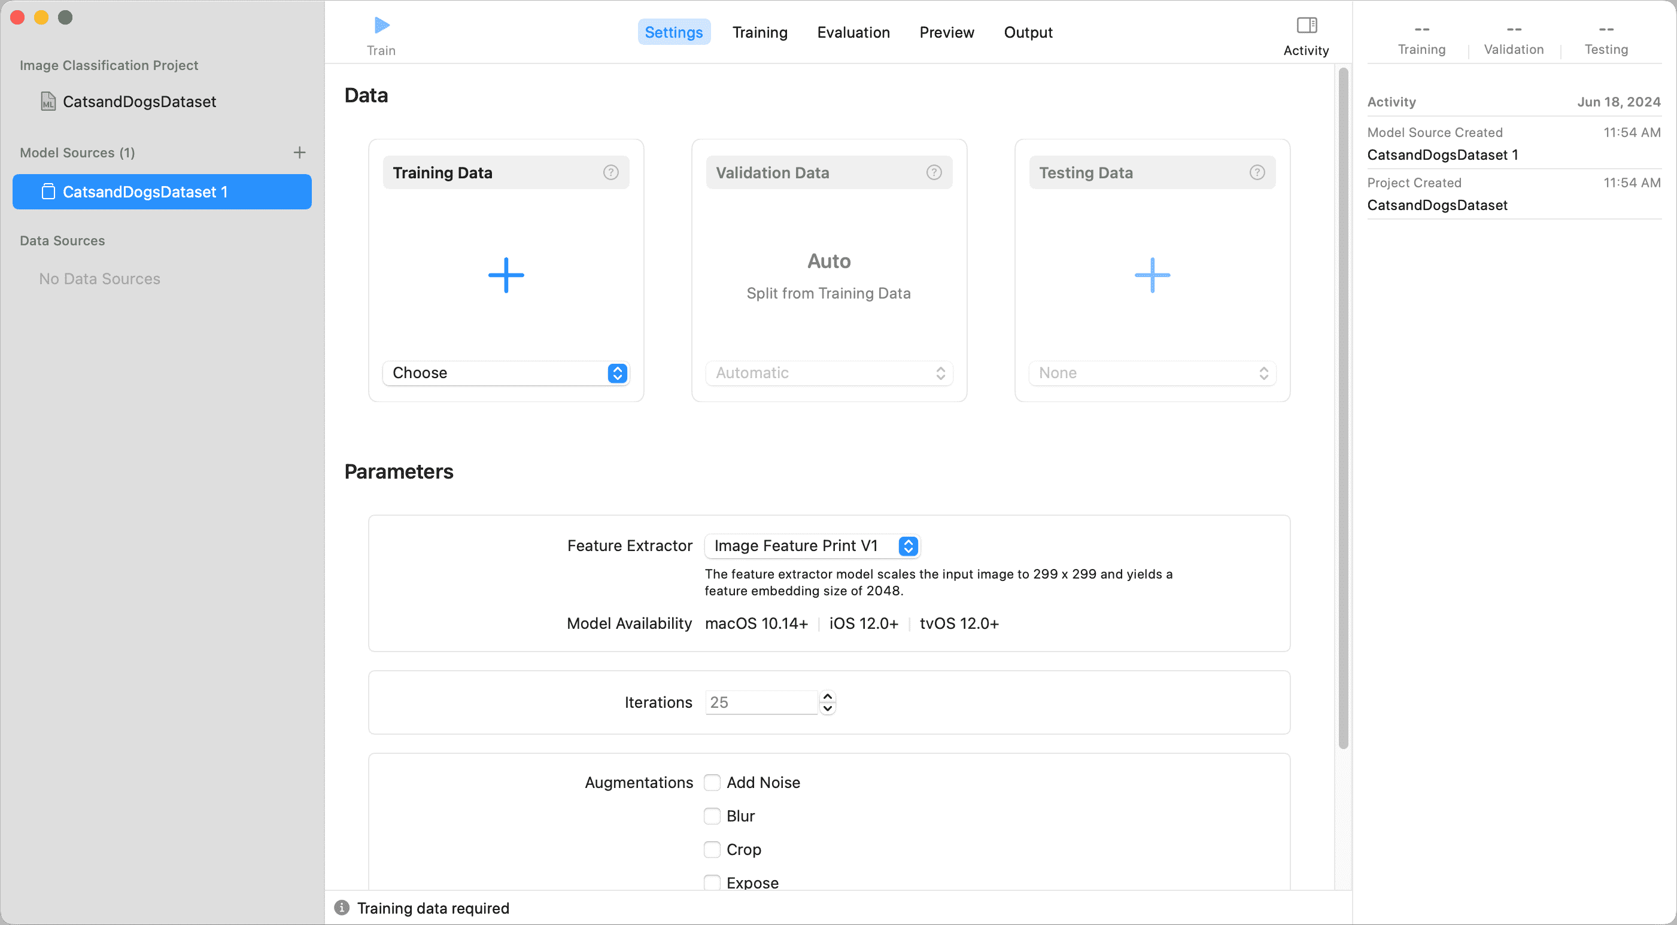Viewport: 1677px width, 925px height.
Task: Increase iterations with the stepper up arrow
Action: pyautogui.click(x=827, y=696)
